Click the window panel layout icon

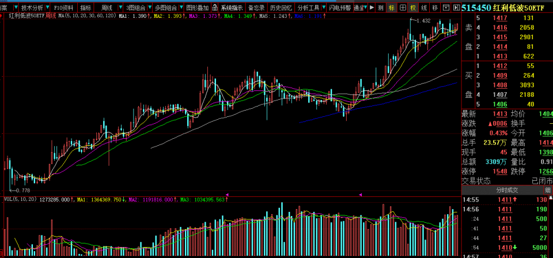point(446,7)
